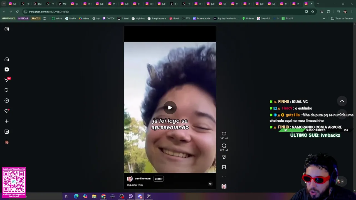356x200 pixels.
Task: Save the reel with bookmark icon
Action: point(224,167)
